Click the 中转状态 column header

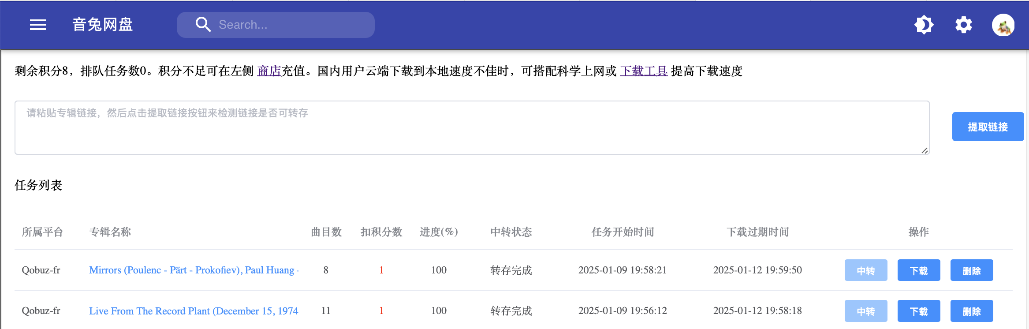point(511,232)
